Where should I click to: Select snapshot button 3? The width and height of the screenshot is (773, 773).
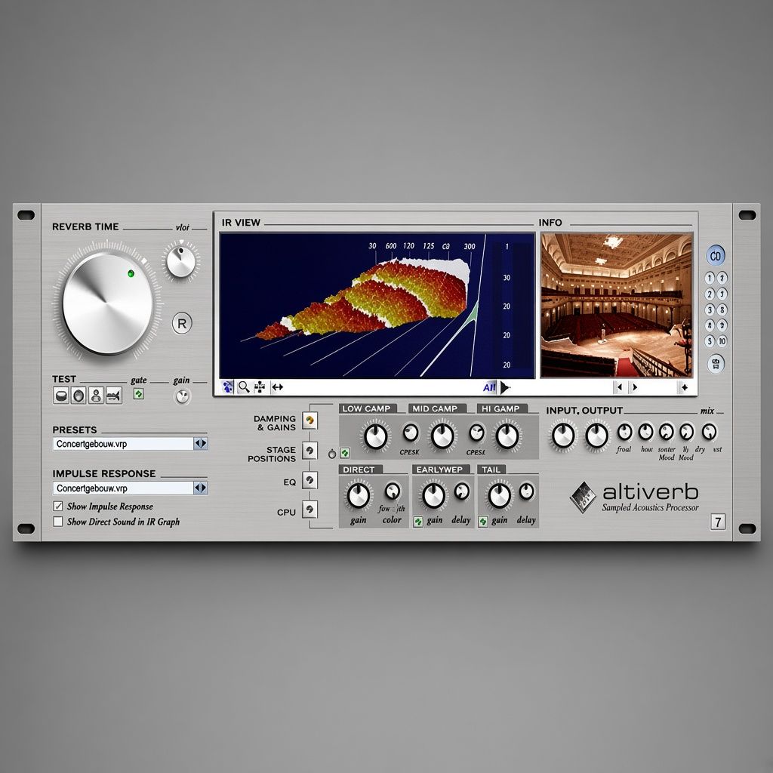click(x=710, y=310)
